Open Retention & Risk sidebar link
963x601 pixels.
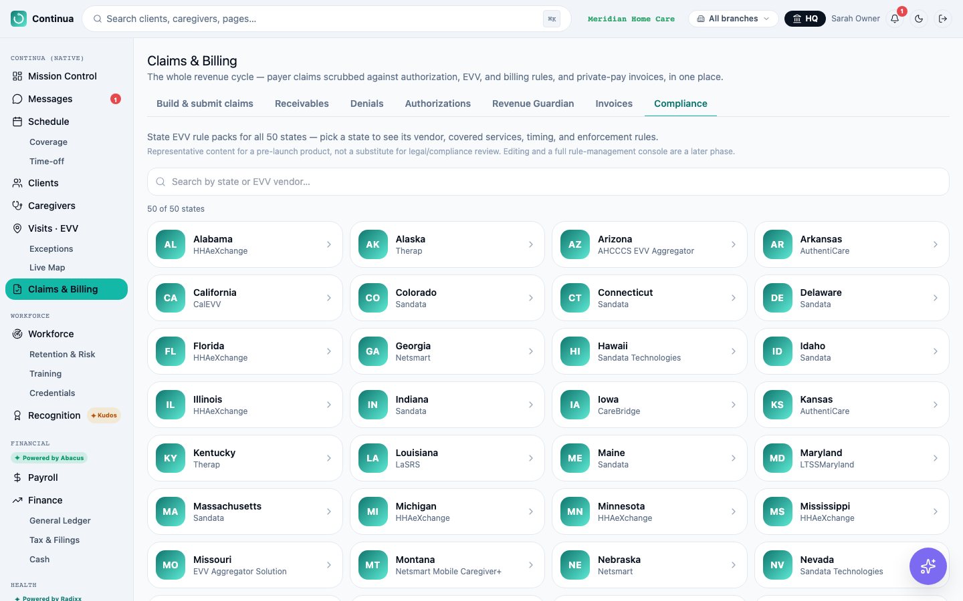pos(62,355)
